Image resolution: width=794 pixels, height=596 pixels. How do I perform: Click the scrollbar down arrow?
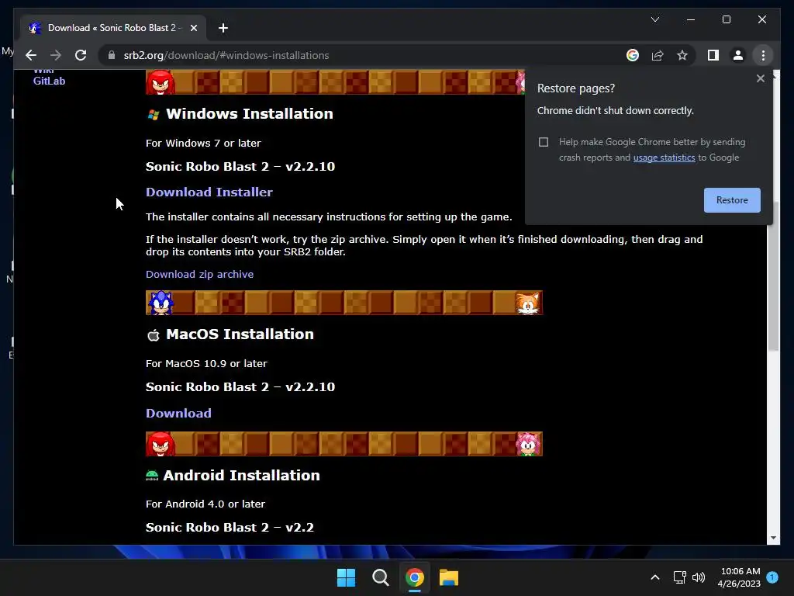click(773, 538)
